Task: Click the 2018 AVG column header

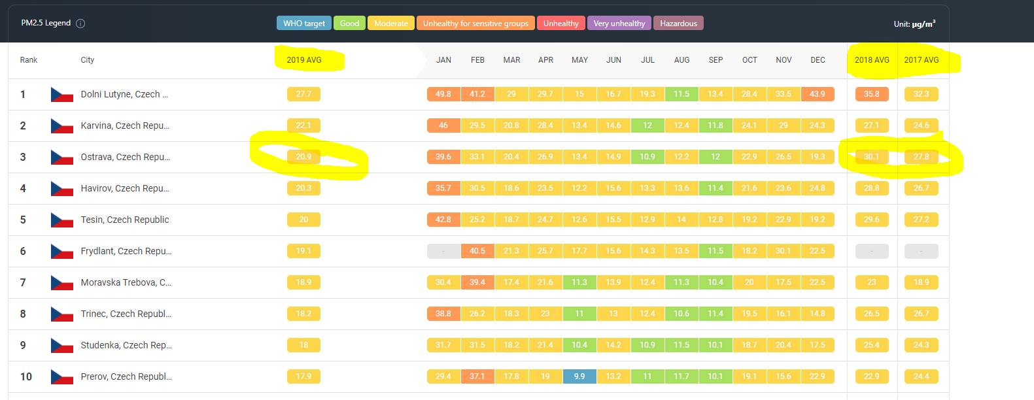Action: pos(871,60)
